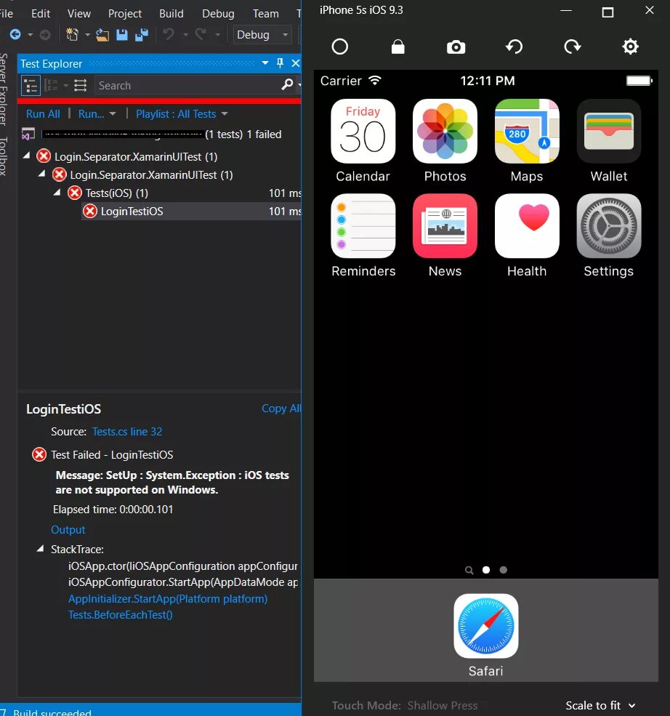This screenshot has width=670, height=716.
Task: Click the Redo toolbar icon
Action: (201, 34)
